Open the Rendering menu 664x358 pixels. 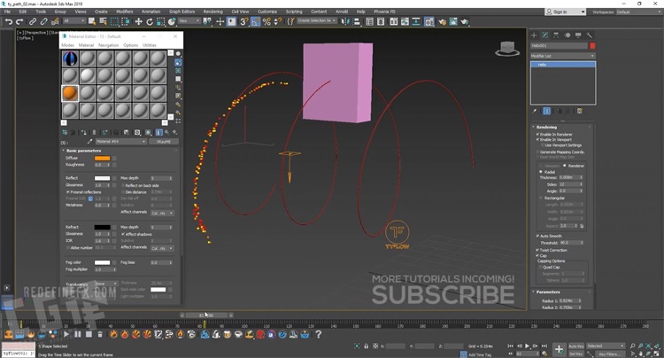coord(213,12)
